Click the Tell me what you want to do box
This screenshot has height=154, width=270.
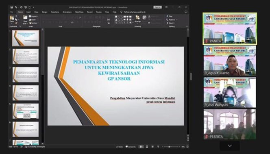pos(135,12)
